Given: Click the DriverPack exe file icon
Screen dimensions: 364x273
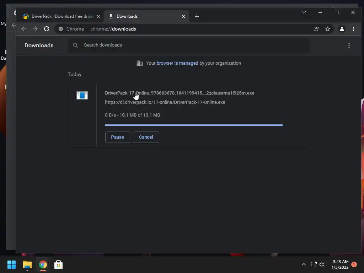Looking at the screenshot, I should (x=82, y=95).
